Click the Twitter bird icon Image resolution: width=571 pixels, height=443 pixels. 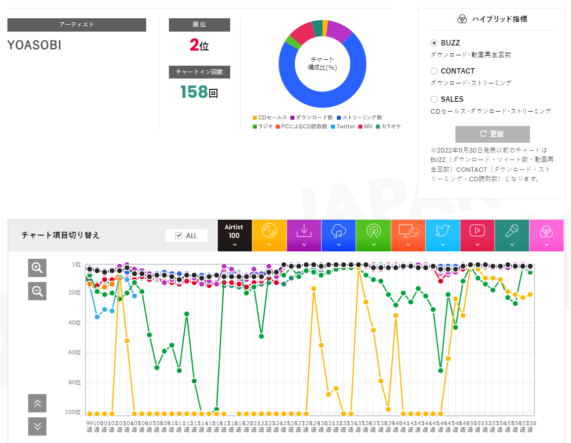(443, 231)
